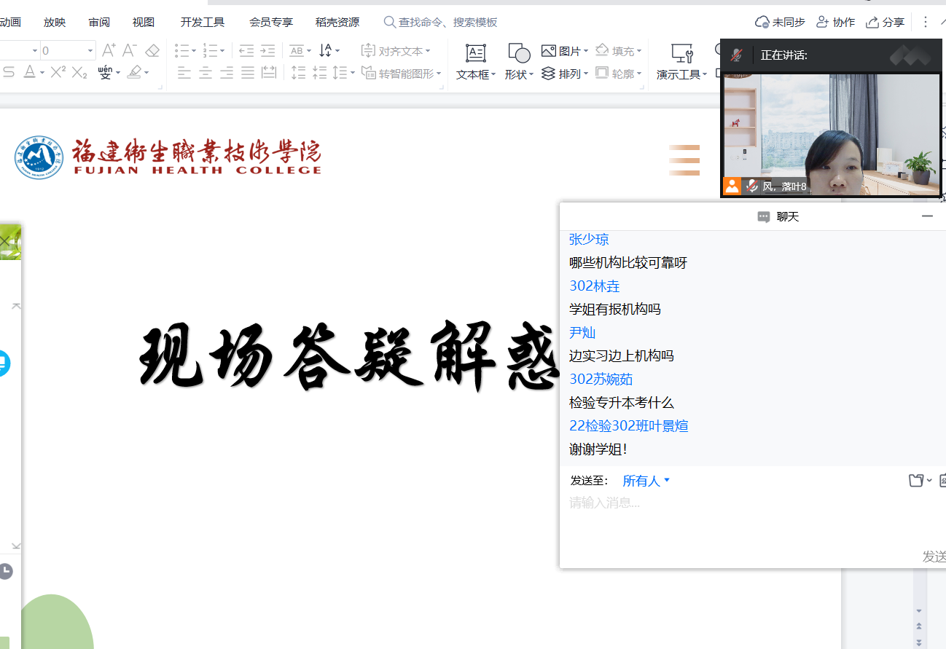Image resolution: width=946 pixels, height=649 pixels.
Task: Click the increase indent icon
Action: pos(268,50)
